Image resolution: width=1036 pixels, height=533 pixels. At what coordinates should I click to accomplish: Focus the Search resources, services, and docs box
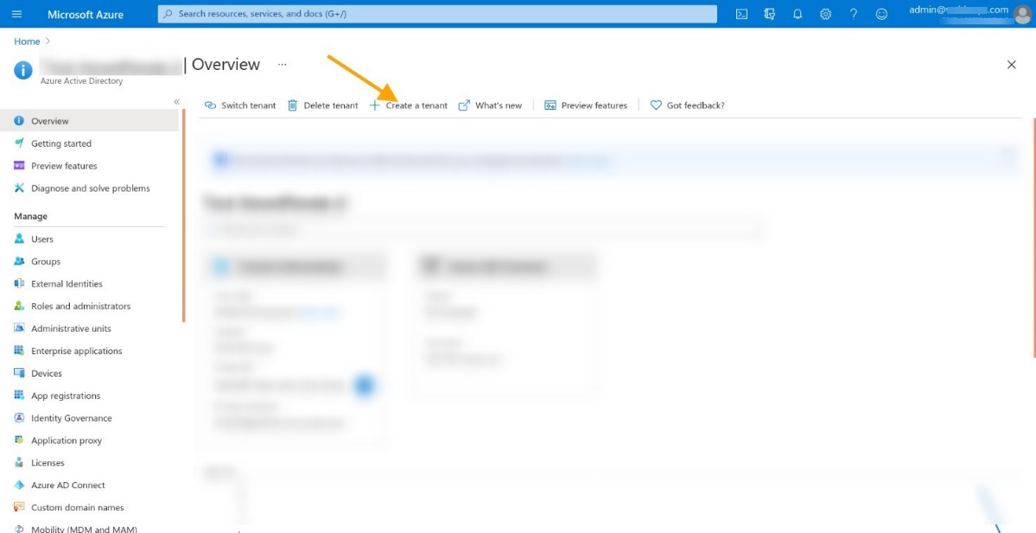tap(437, 14)
